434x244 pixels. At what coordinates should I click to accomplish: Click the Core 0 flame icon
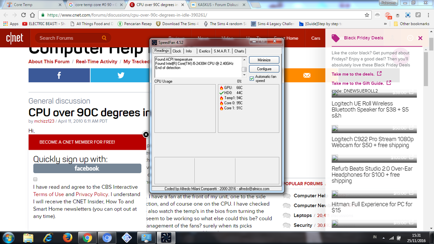point(221,103)
